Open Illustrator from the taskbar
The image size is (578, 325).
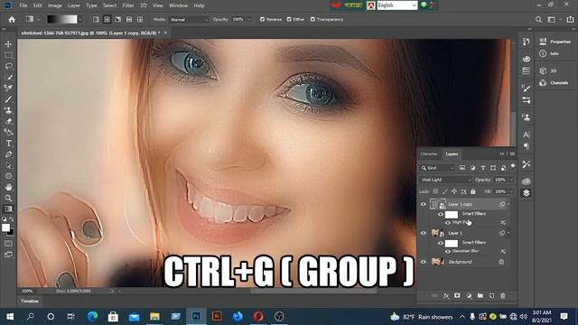point(217,316)
